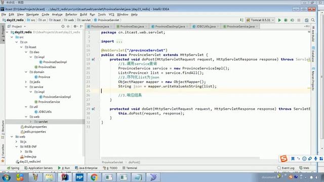Click the IntelliJ IDEA taskbar icon
The height and width of the screenshot is (182, 324).
65,177
